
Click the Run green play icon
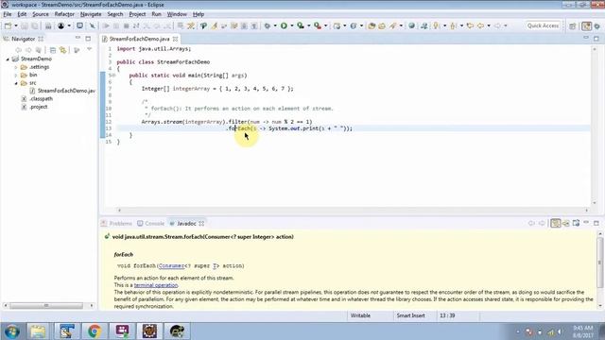pos(284,25)
